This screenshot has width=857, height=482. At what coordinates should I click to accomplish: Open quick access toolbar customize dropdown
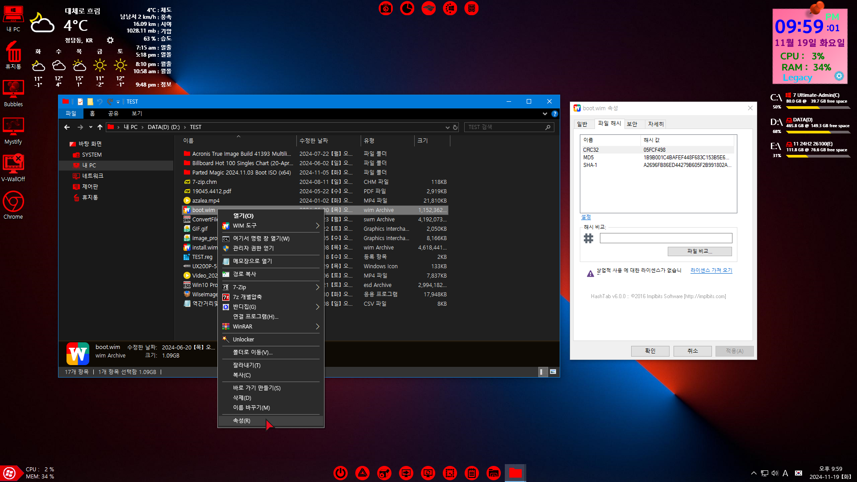[118, 102]
